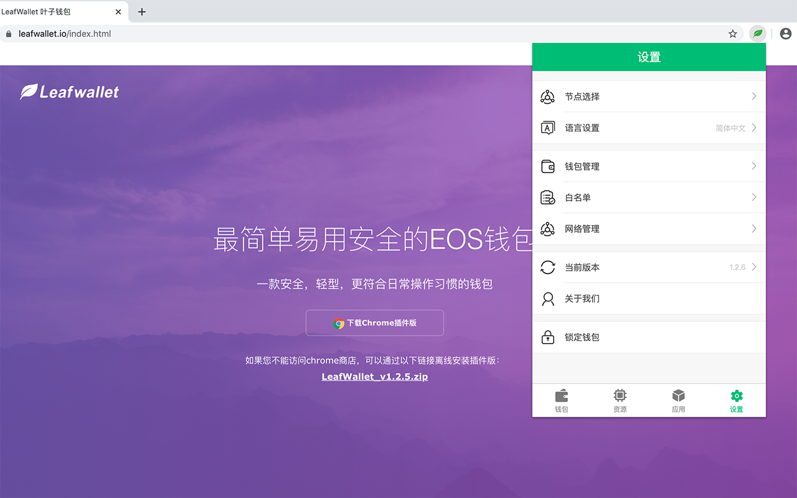Viewport: 797px width, 498px height.
Task: Expand the 网络管理 row chevron
Action: pyautogui.click(x=754, y=228)
